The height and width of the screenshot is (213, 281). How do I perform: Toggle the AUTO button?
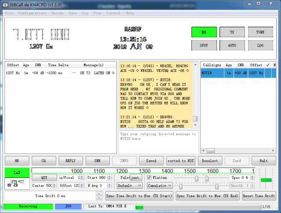coord(232,46)
